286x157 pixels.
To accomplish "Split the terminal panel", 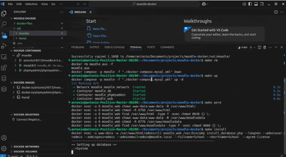I will click(x=260, y=47).
